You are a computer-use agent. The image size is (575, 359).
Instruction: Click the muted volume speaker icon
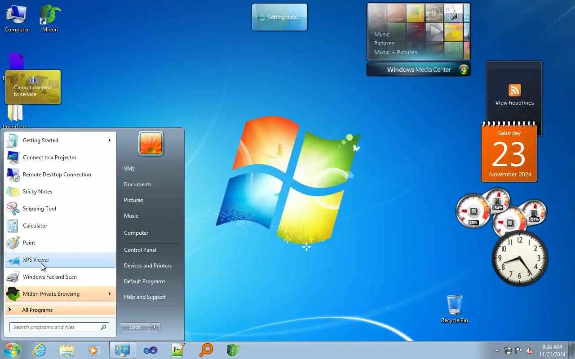tap(530, 350)
